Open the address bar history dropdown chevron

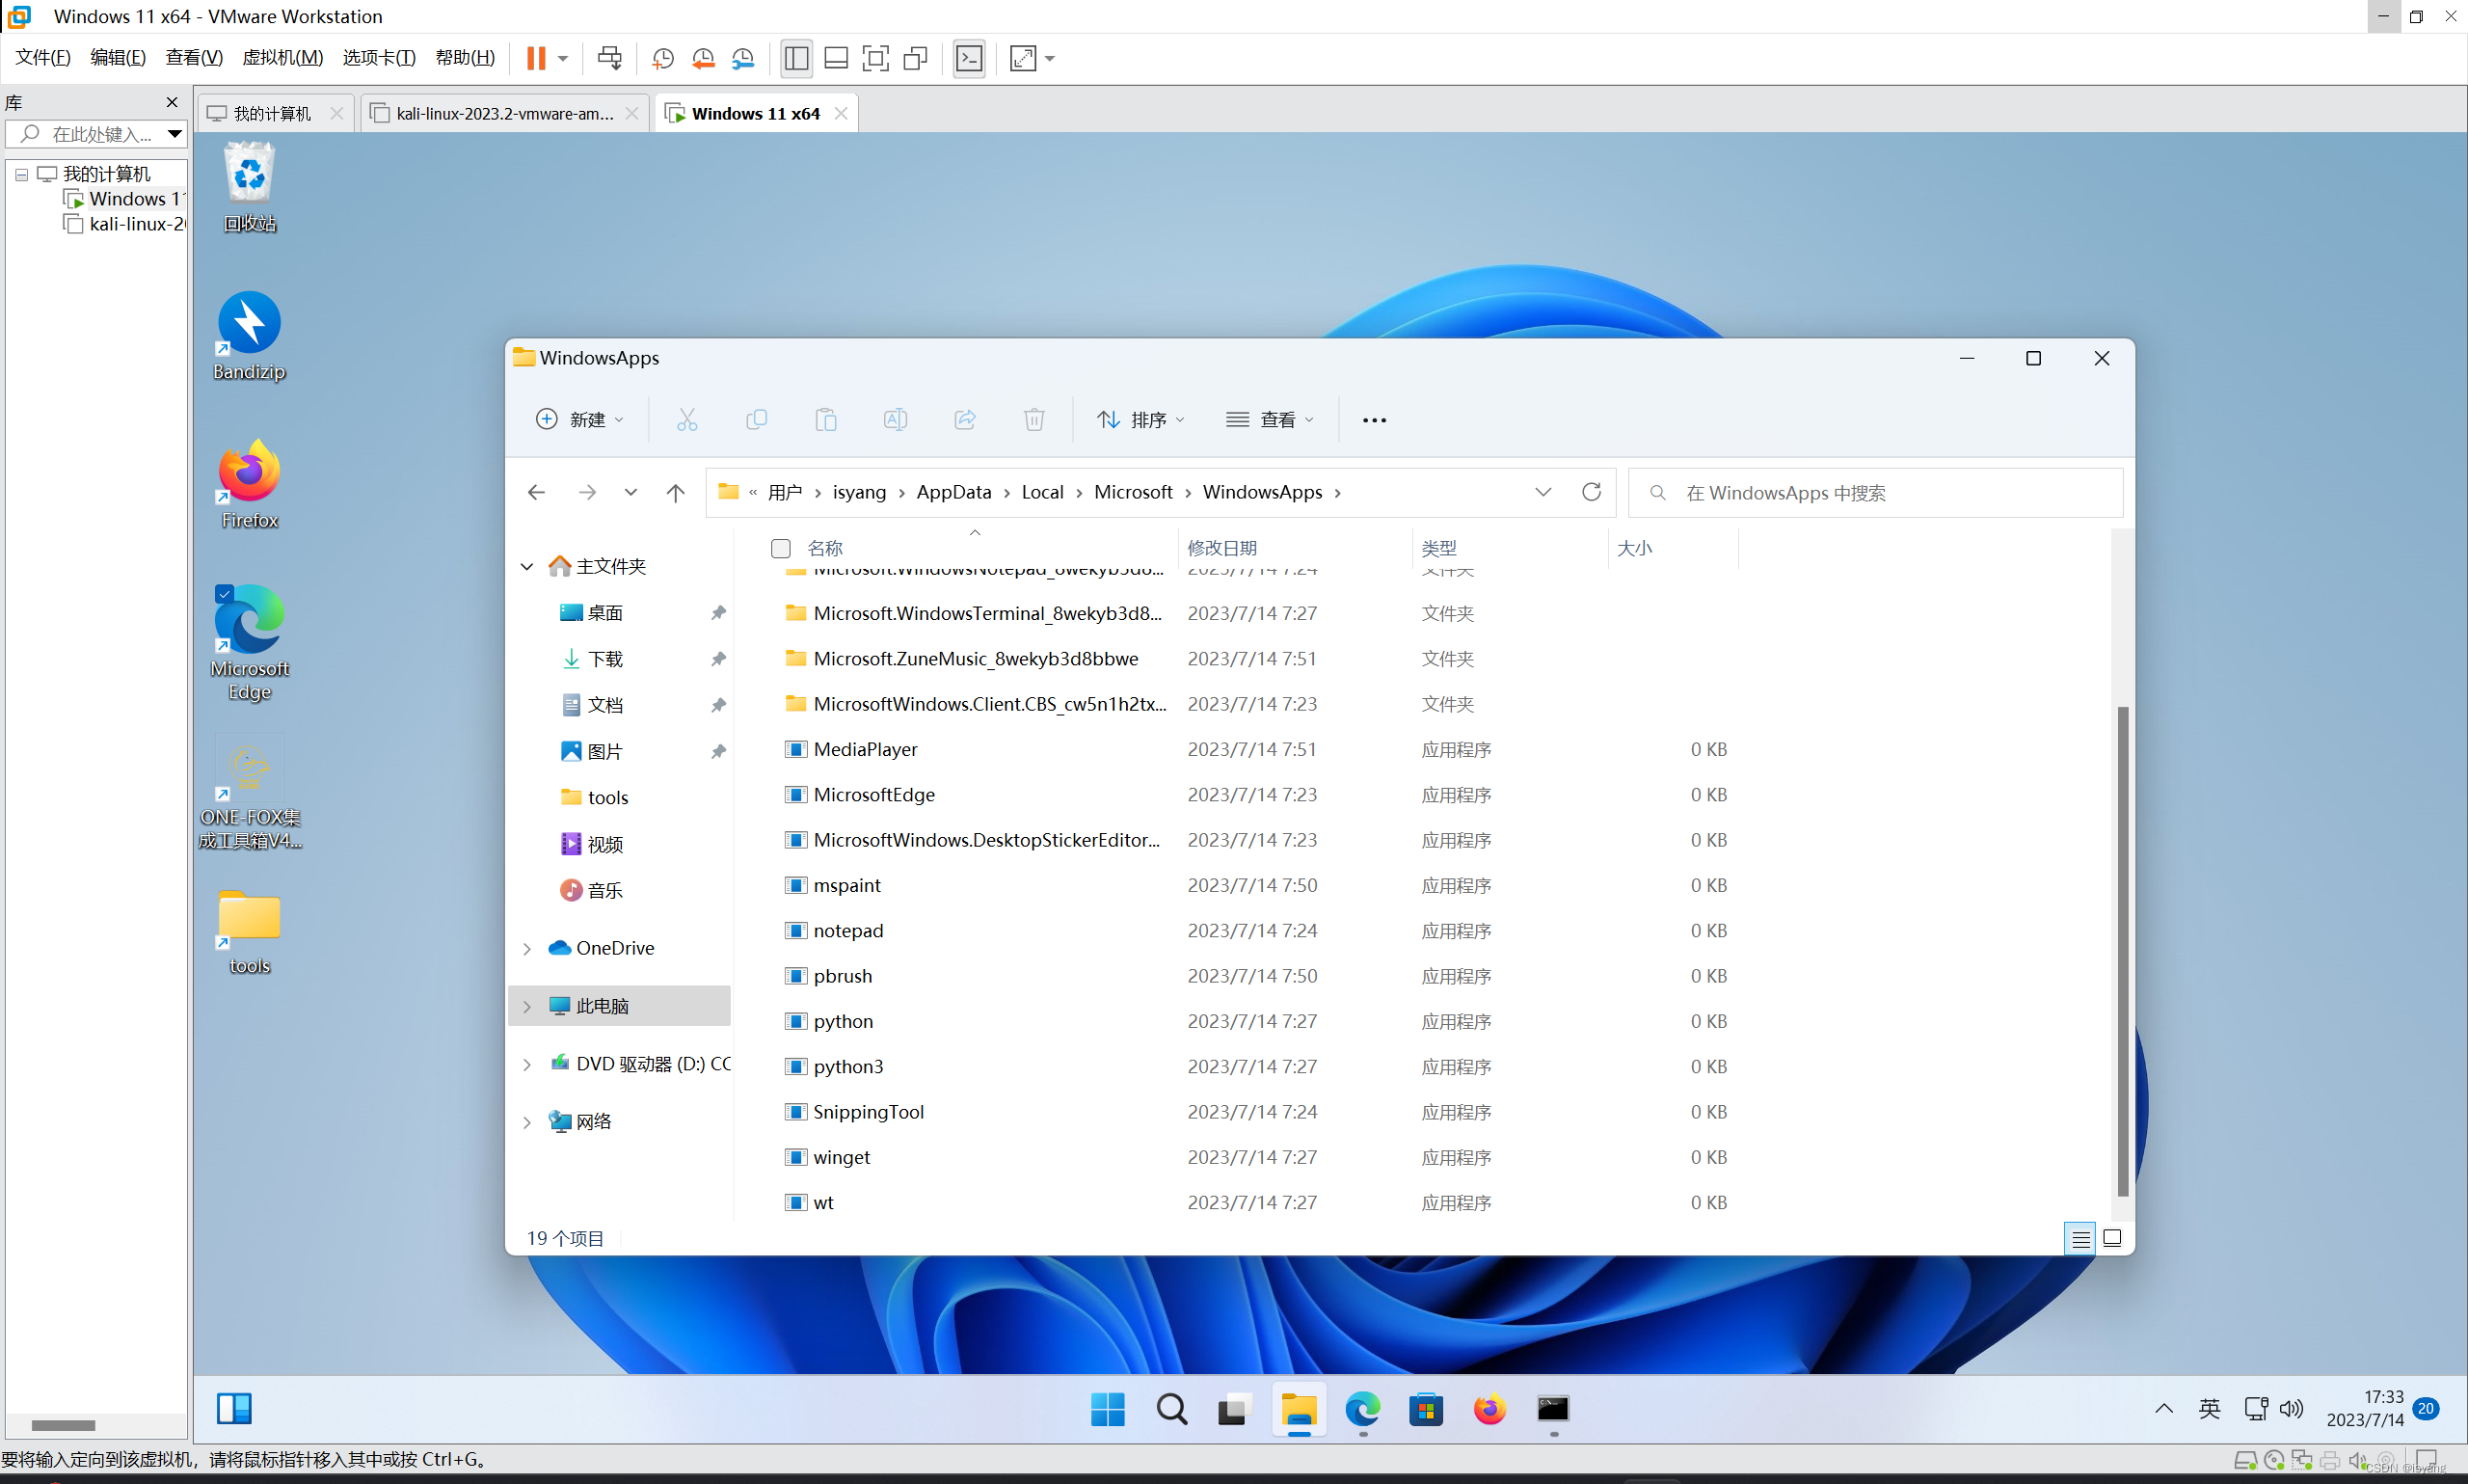pyautogui.click(x=1542, y=491)
